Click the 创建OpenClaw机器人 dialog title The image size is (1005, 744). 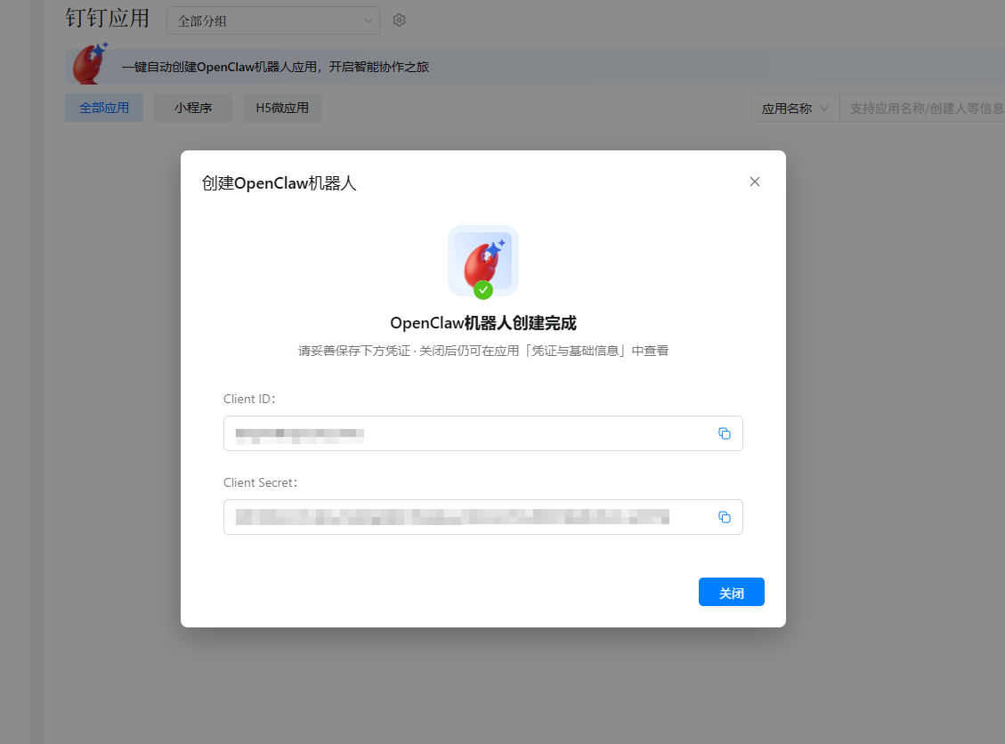point(279,183)
